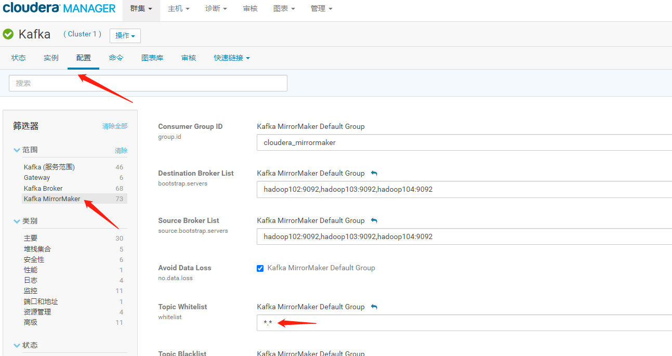Screen dimensions: 672x356
Task: Open the 审核 item in top navigation
Action: coord(251,9)
